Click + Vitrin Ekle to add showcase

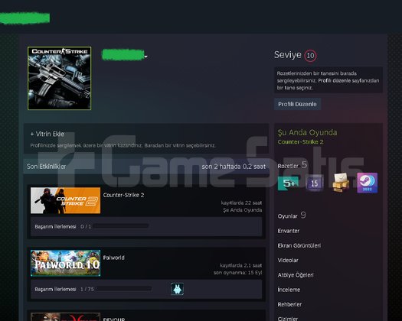47,134
